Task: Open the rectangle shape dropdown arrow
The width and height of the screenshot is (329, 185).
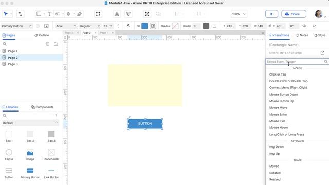Action: (44, 14)
